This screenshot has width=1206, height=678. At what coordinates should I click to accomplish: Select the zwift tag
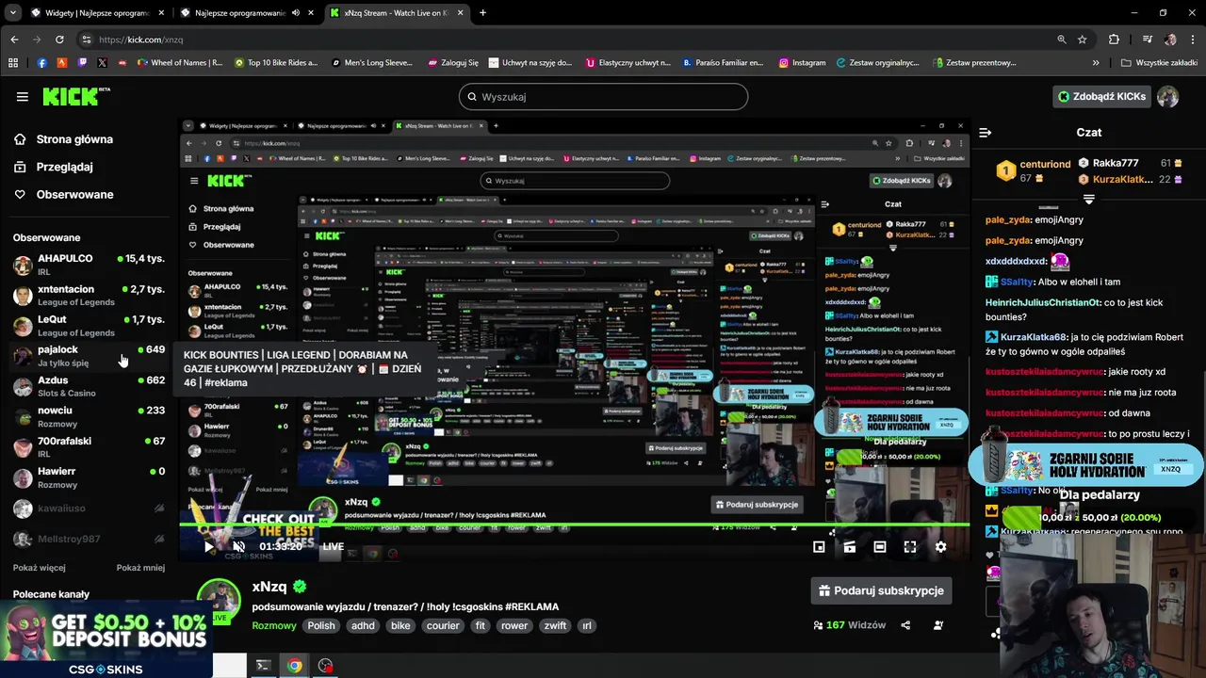555,625
